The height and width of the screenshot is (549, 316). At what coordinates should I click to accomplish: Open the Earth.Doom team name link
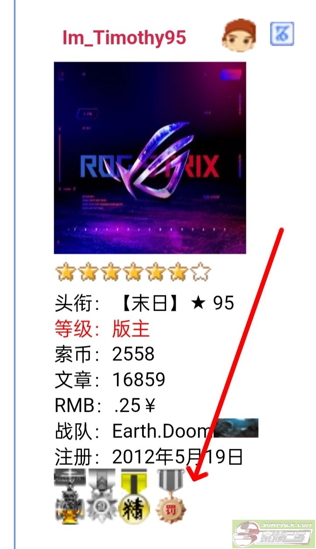(162, 431)
